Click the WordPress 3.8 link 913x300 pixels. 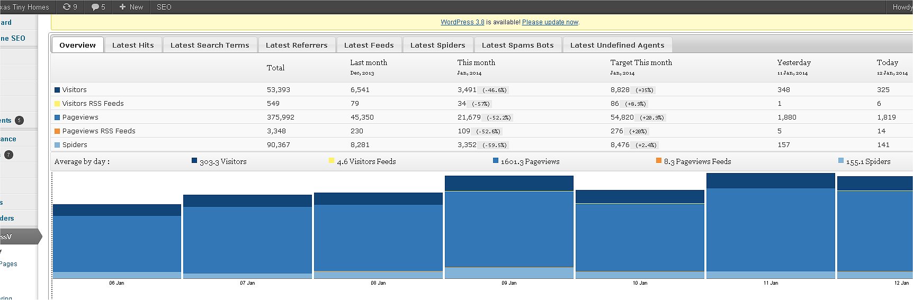pyautogui.click(x=462, y=22)
